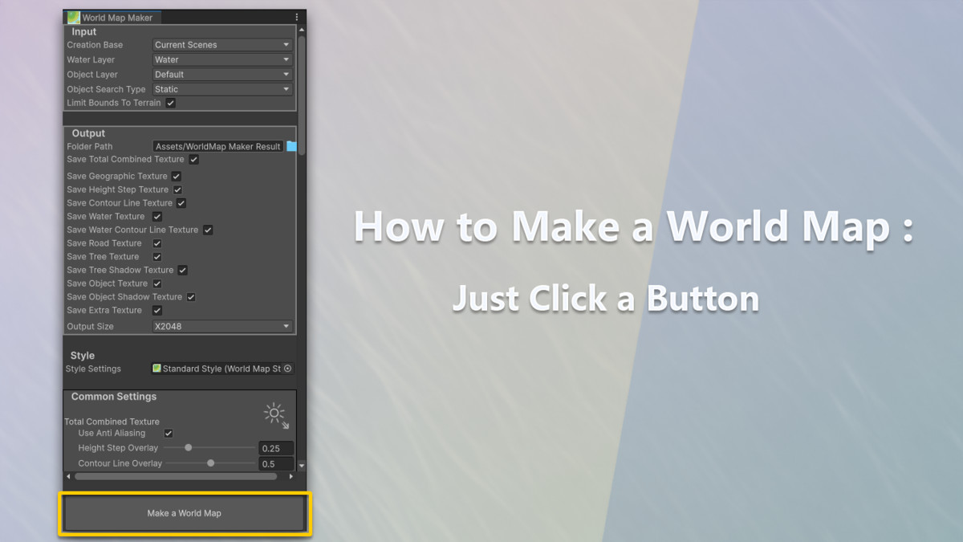The width and height of the screenshot is (963, 542).
Task: Click the Style Settings object field
Action: (222, 369)
